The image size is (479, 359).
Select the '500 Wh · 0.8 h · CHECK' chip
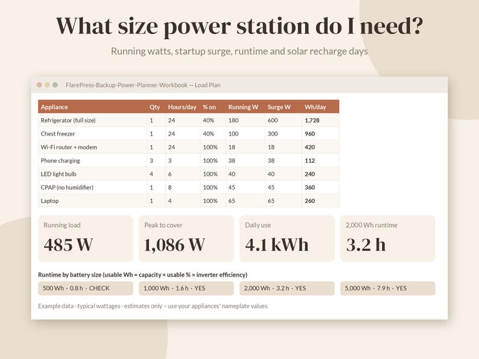click(x=86, y=289)
